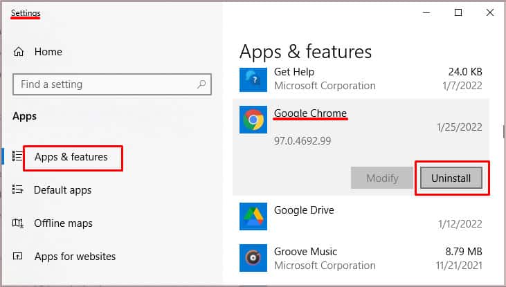Focus the Find a setting box
This screenshot has width=506, height=287.
pos(112,84)
